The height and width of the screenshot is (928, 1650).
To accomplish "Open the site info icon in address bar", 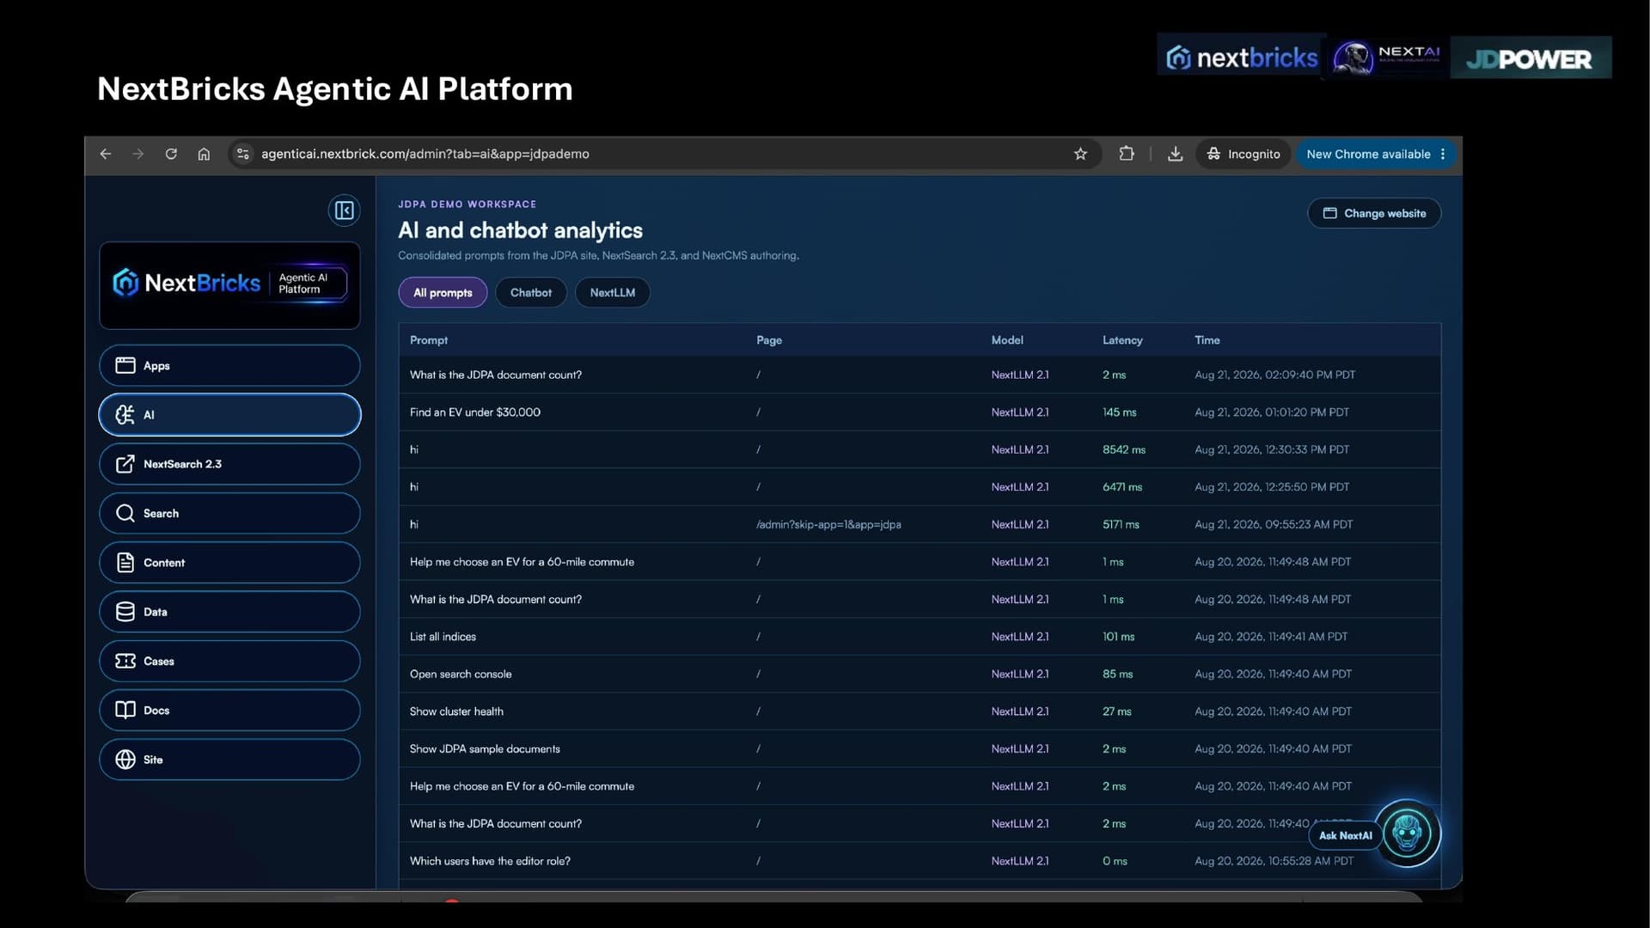I will pyautogui.click(x=243, y=154).
